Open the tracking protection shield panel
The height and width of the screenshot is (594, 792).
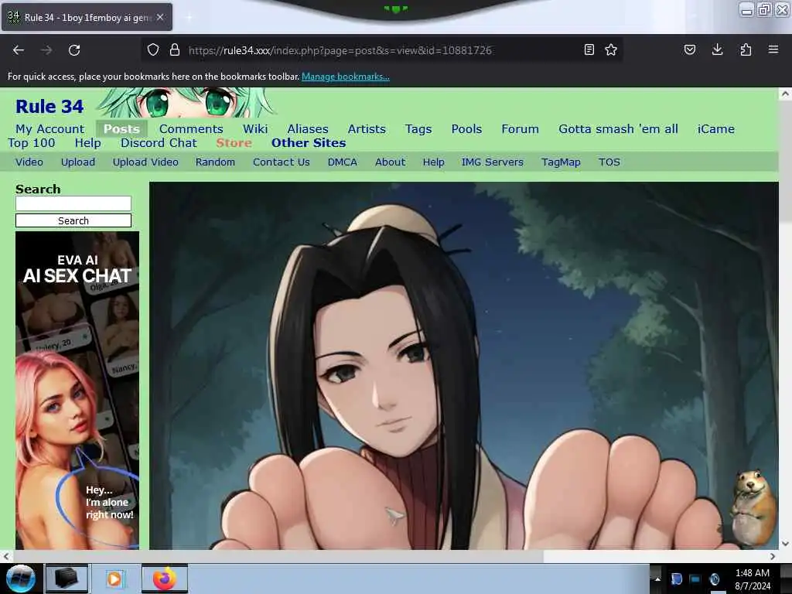point(153,49)
